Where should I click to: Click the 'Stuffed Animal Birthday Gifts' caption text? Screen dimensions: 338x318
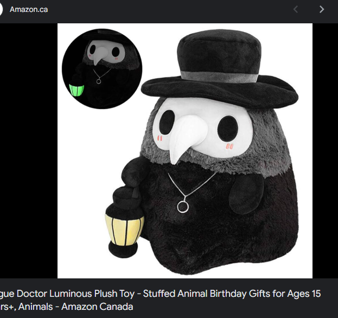(x=195, y=294)
